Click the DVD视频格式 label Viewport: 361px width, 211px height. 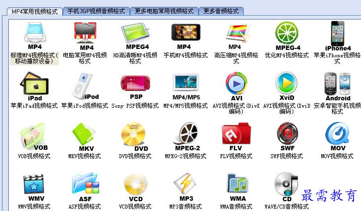point(135,156)
